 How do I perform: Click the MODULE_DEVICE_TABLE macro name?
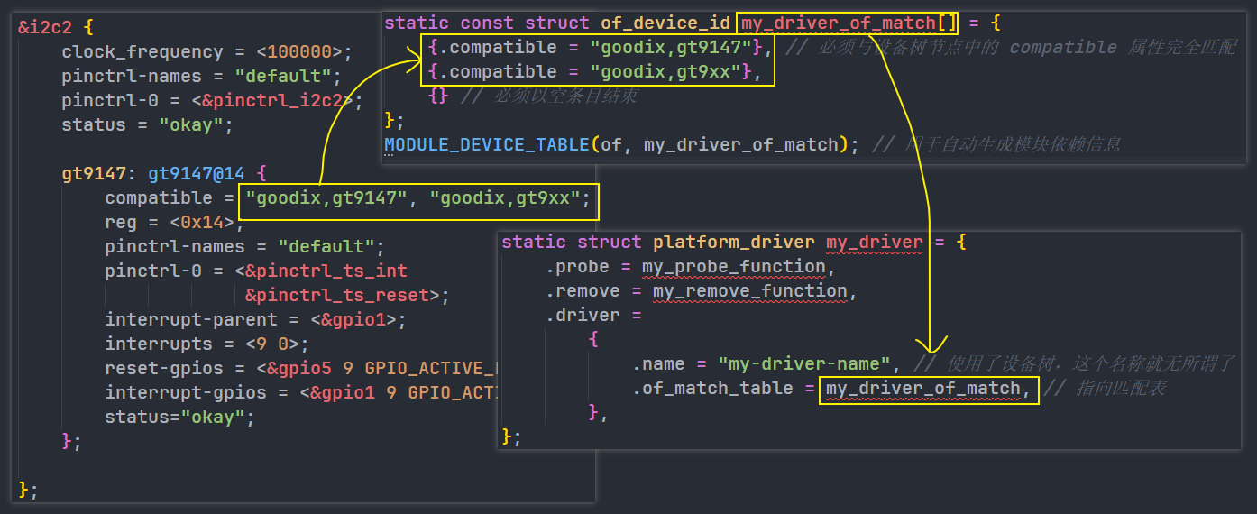[487, 144]
